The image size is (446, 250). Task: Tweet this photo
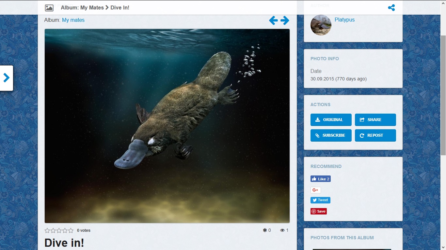pos(320,200)
